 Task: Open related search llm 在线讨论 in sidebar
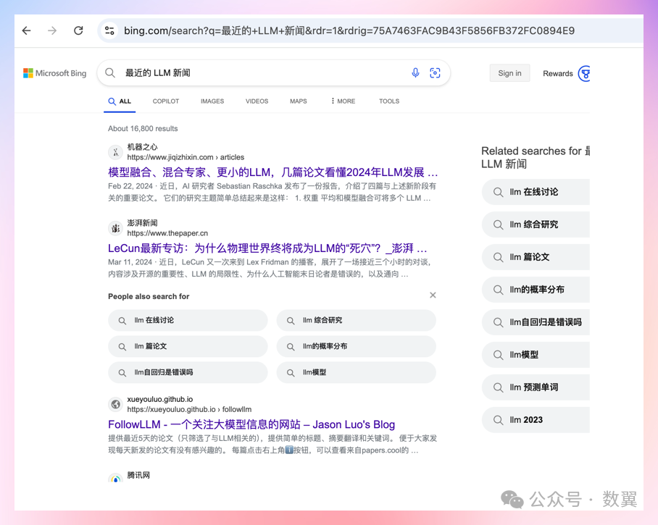coord(536,192)
